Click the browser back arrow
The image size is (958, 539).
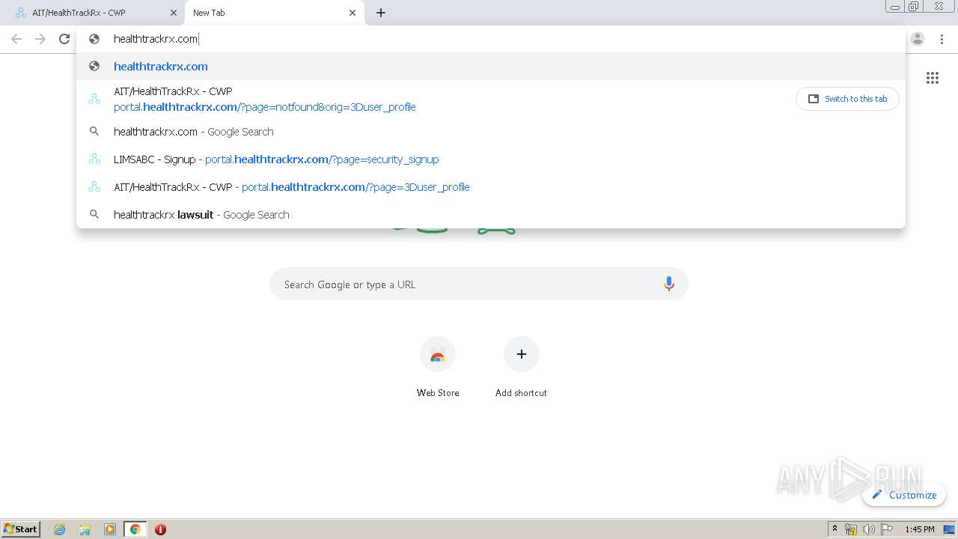(x=16, y=39)
